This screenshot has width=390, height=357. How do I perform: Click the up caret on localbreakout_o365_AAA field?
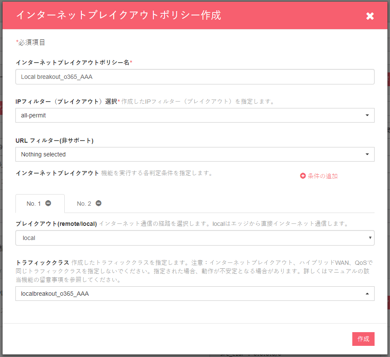(367, 294)
